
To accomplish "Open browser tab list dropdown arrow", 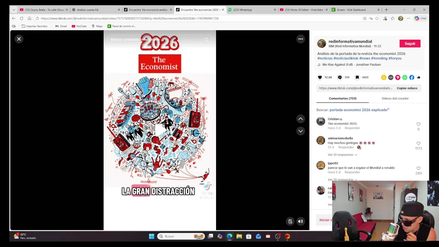I will tap(14, 10).
